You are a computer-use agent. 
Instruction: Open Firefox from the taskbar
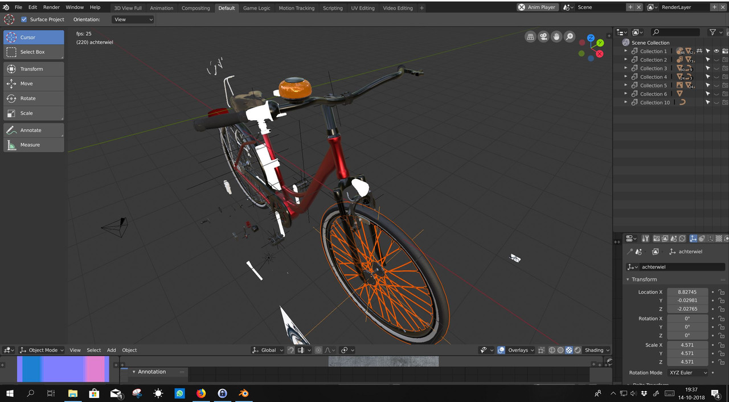click(x=201, y=393)
